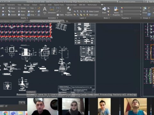Open the Output ribbon tab

(x=35, y=5)
